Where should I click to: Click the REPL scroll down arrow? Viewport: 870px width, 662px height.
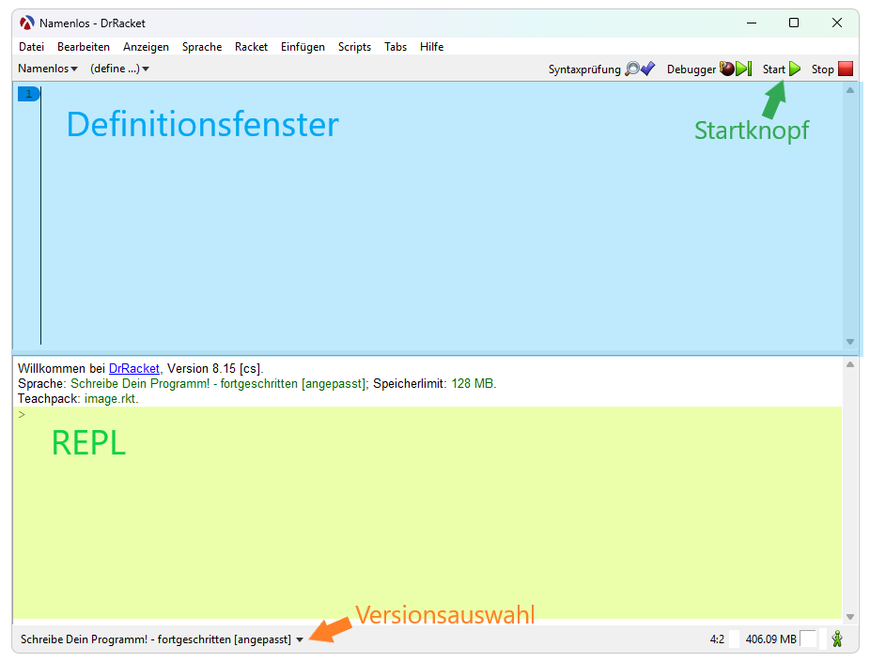click(x=850, y=617)
